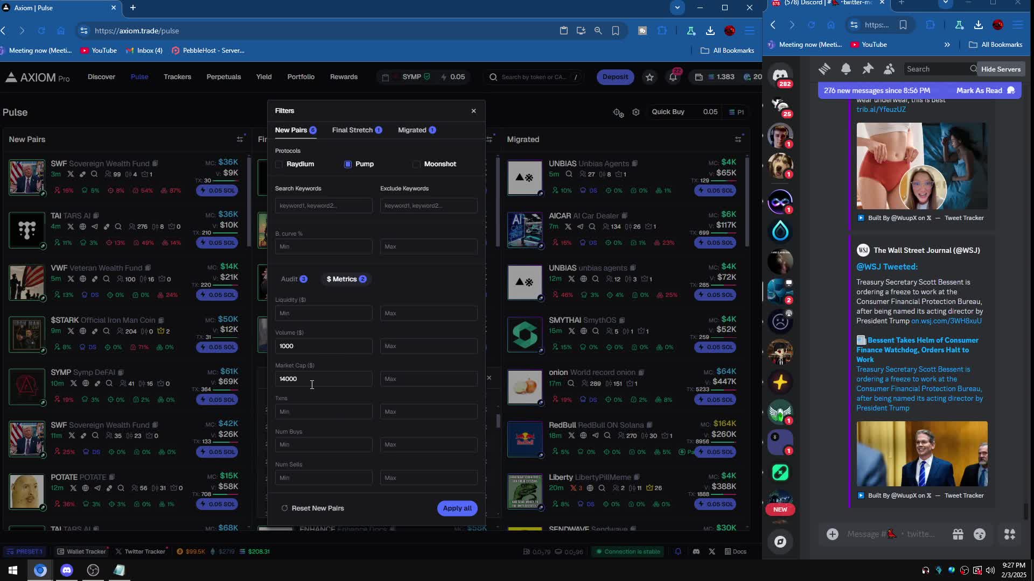The height and width of the screenshot is (581, 1034).
Task: Open Discord apps icon in message bar
Action: [x=1010, y=534]
